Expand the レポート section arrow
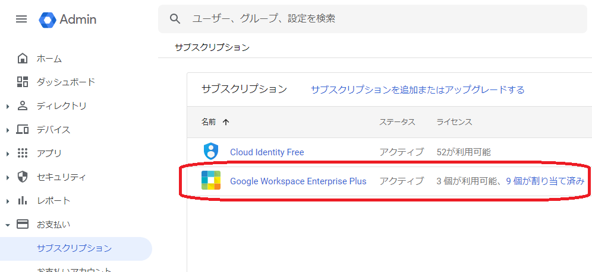The width and height of the screenshot is (592, 272). click(x=8, y=201)
